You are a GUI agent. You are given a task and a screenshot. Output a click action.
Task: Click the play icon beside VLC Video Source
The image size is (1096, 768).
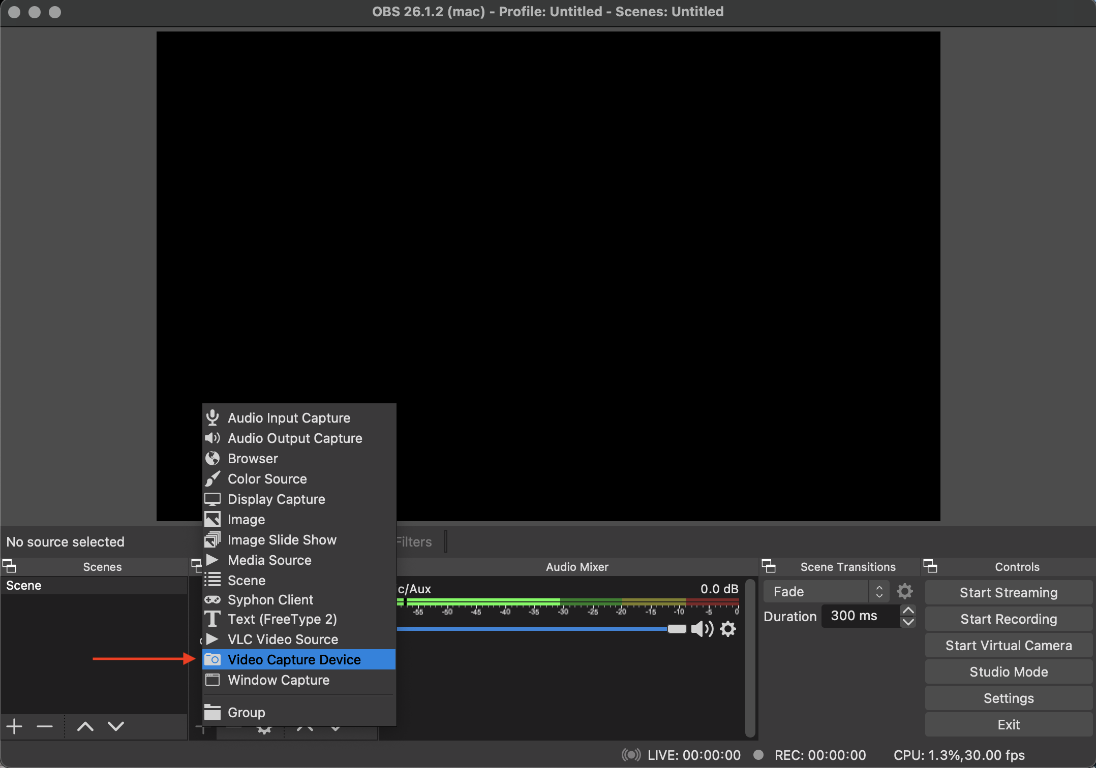(212, 639)
